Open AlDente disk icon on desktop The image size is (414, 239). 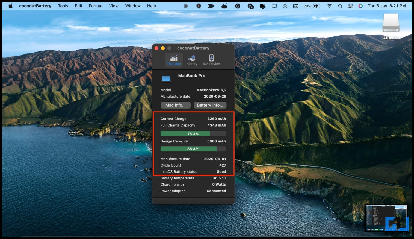391,27
